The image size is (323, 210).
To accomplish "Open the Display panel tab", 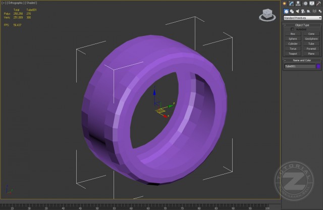I will pos(312,4).
